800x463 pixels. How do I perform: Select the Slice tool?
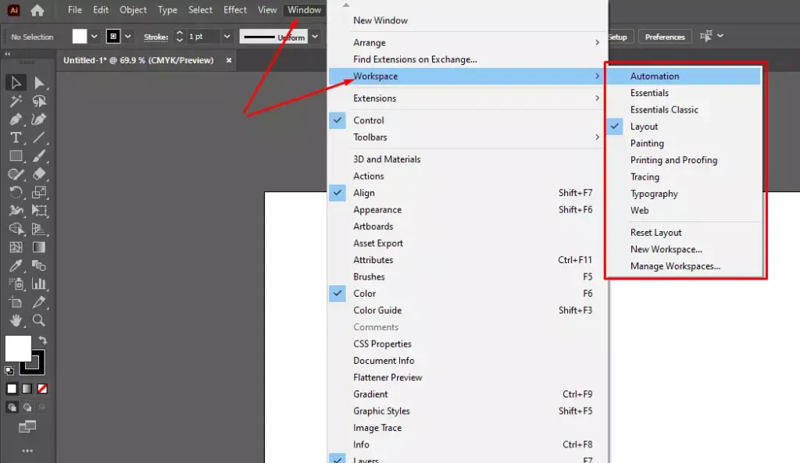click(x=39, y=302)
